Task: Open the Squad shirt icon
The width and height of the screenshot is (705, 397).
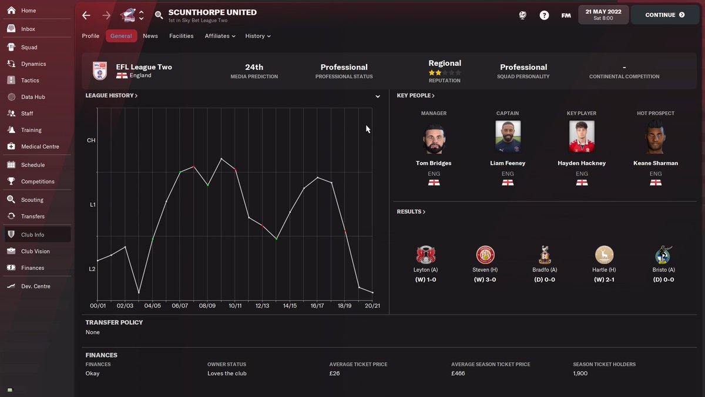Action: (11, 47)
